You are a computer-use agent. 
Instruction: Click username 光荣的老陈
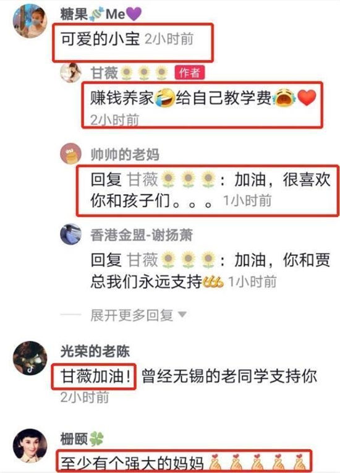coord(95,351)
